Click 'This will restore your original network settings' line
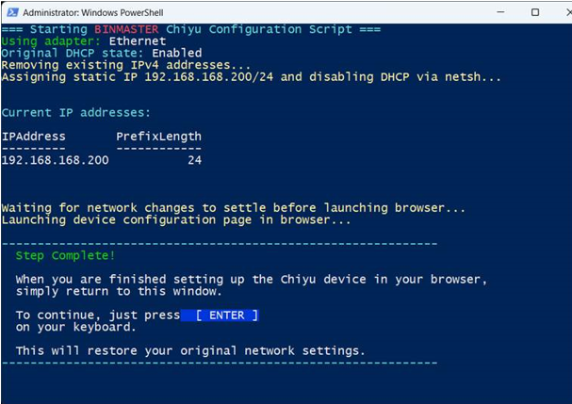 190,350
